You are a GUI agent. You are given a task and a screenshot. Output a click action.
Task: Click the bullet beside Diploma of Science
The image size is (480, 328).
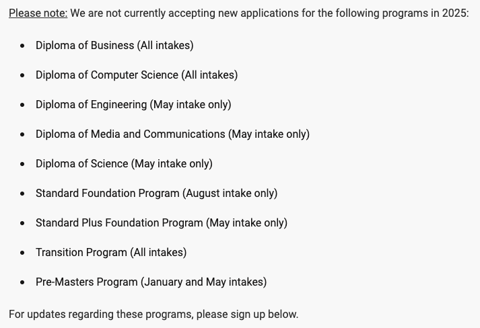pos(22,164)
